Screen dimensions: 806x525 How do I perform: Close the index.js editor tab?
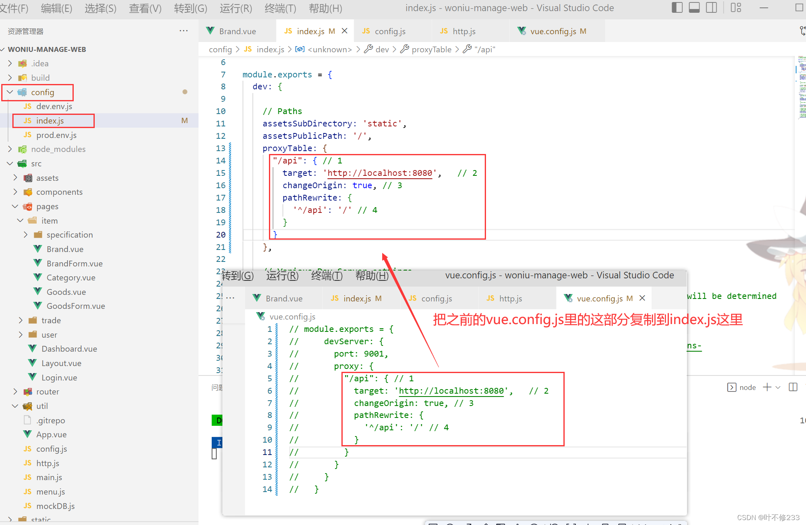click(345, 31)
